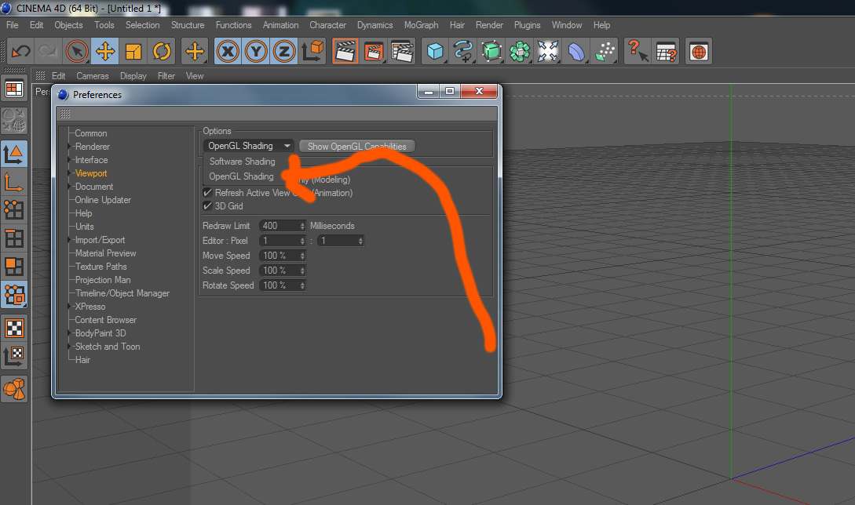Select Use Object Axis tool in sidebar
Viewport: 855px width, 505px height.
[x=14, y=182]
